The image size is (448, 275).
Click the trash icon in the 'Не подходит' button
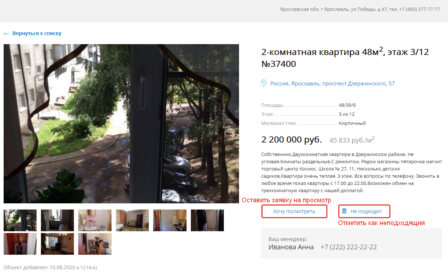click(x=344, y=211)
